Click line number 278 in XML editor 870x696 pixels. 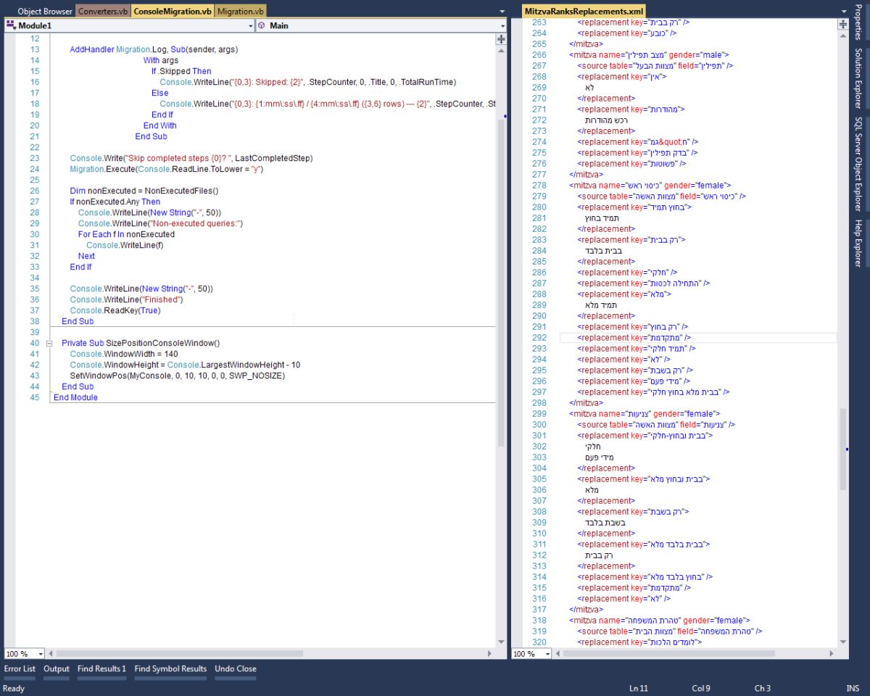(539, 185)
